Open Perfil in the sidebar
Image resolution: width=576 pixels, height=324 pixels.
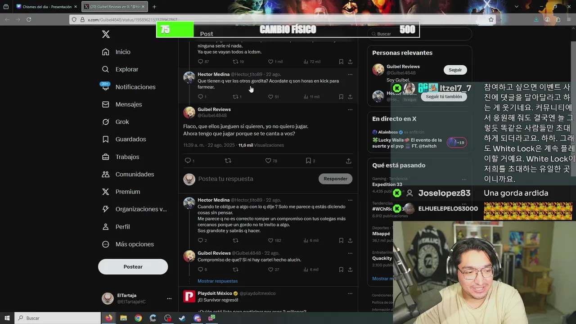(x=116, y=227)
